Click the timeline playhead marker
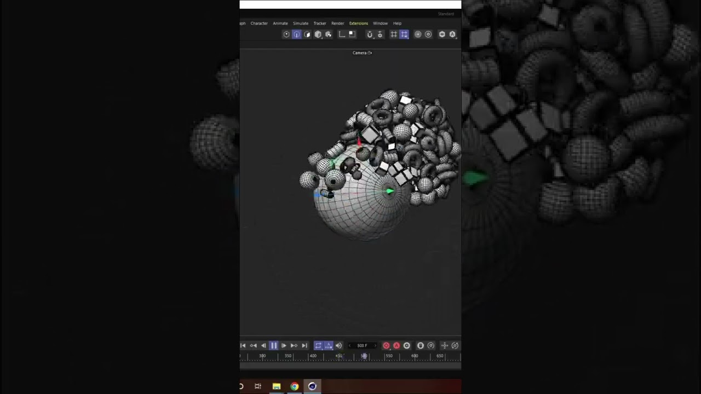Viewport: 701px width, 394px height. 365,356
